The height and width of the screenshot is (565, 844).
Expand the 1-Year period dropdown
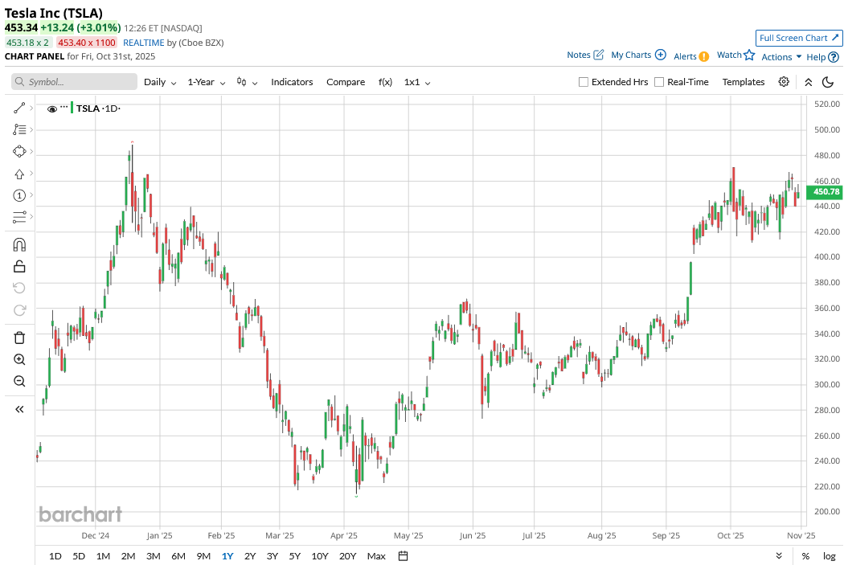point(206,82)
